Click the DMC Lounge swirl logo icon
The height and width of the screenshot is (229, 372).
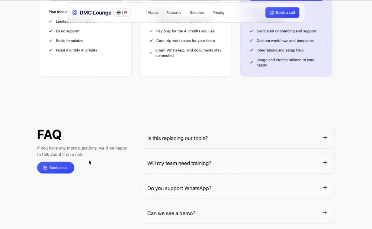[75, 13]
